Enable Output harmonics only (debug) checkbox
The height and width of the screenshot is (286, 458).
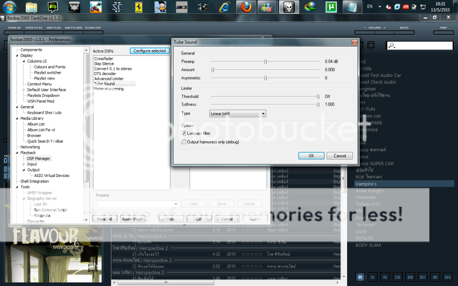pyautogui.click(x=184, y=142)
